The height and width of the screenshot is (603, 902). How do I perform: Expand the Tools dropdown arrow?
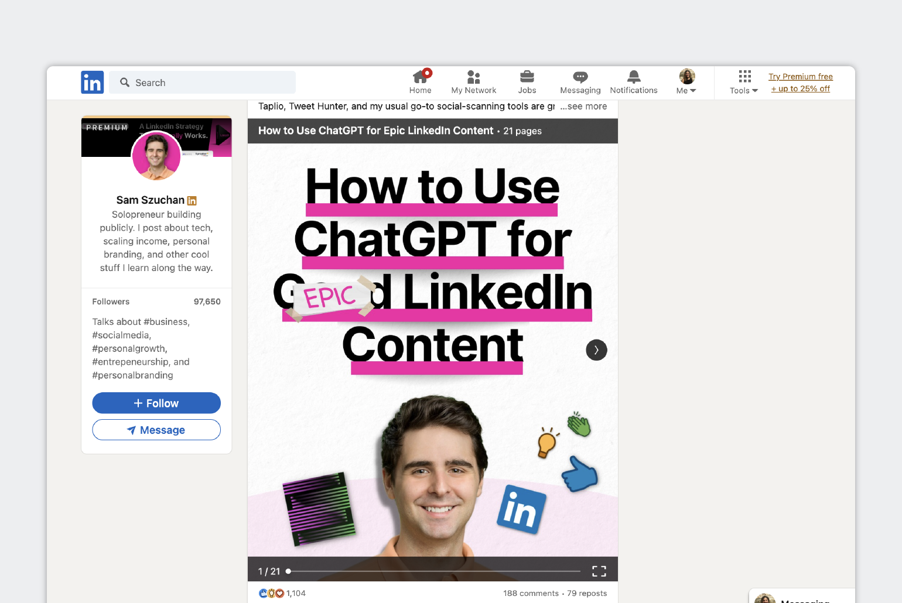[x=755, y=91]
